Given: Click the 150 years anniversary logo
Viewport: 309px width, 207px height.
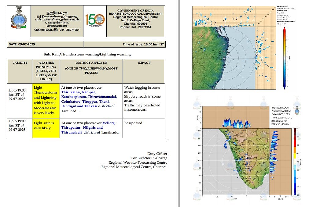Looking at the screenshot, I should pos(95,20).
